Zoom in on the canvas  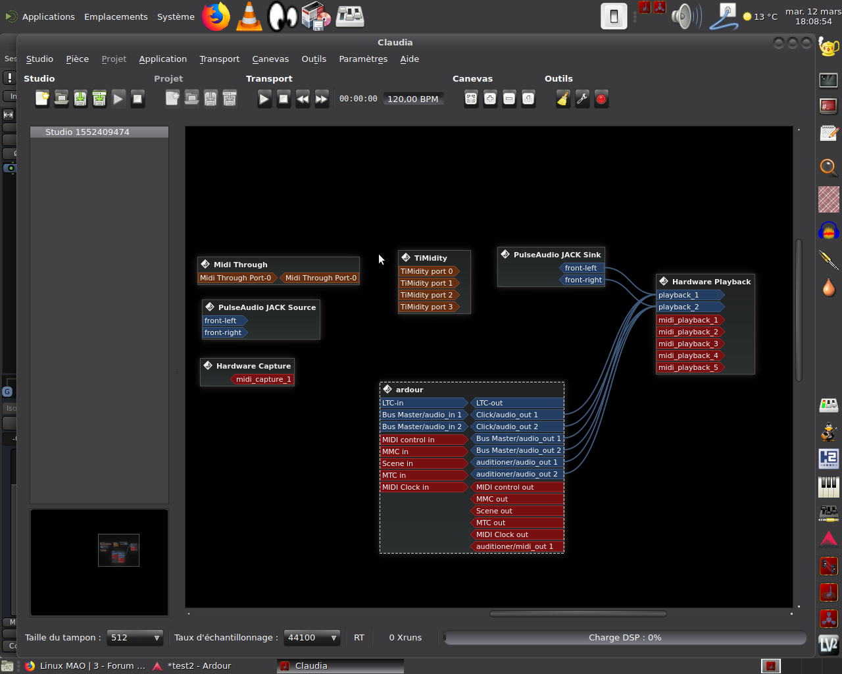490,99
